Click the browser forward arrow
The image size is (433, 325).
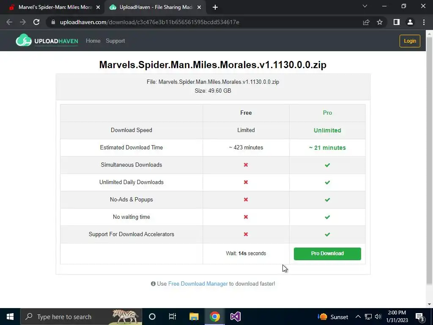coord(23,22)
